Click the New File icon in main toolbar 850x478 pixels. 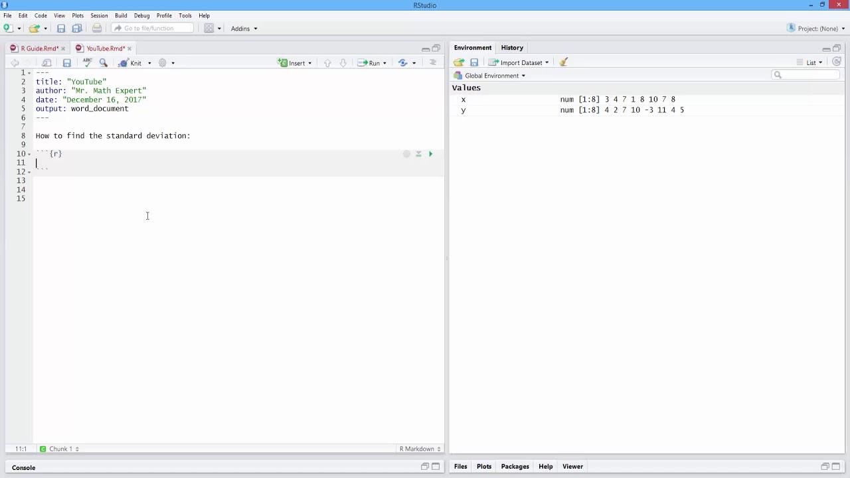[8, 29]
